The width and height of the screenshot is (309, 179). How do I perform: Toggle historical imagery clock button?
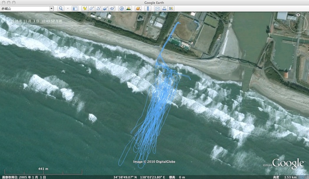pos(121,8)
